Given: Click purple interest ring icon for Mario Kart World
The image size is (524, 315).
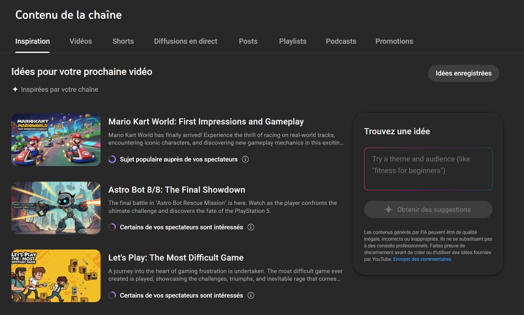Looking at the screenshot, I should point(112,159).
